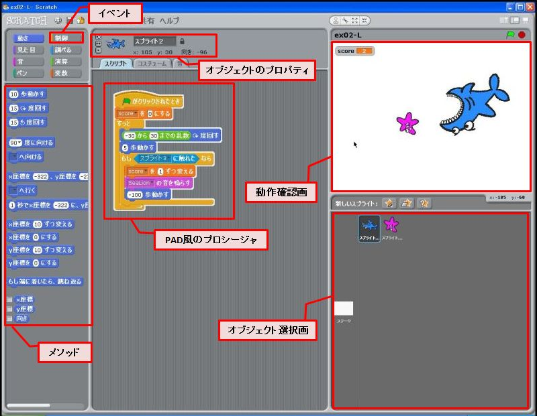Viewport: 537px width, 416px height.
Task: Click the starfish sprite on the stage
Action: 407,123
